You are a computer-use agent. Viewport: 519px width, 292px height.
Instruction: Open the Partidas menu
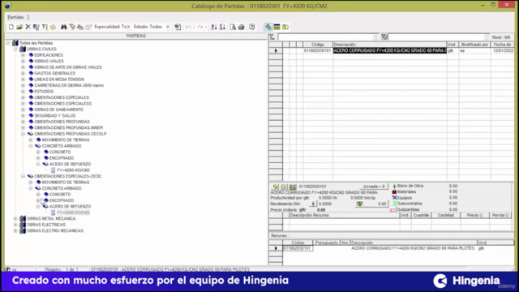click(15, 17)
